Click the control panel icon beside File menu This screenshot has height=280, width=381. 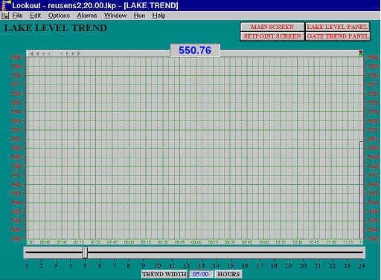click(x=5, y=16)
